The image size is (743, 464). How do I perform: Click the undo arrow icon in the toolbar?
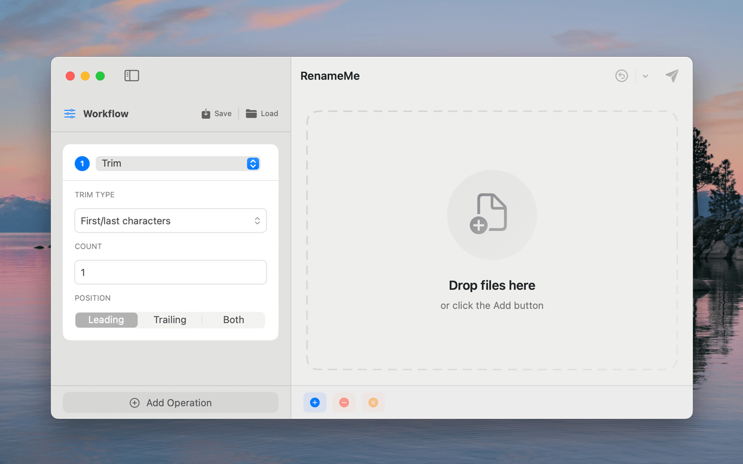(621, 75)
